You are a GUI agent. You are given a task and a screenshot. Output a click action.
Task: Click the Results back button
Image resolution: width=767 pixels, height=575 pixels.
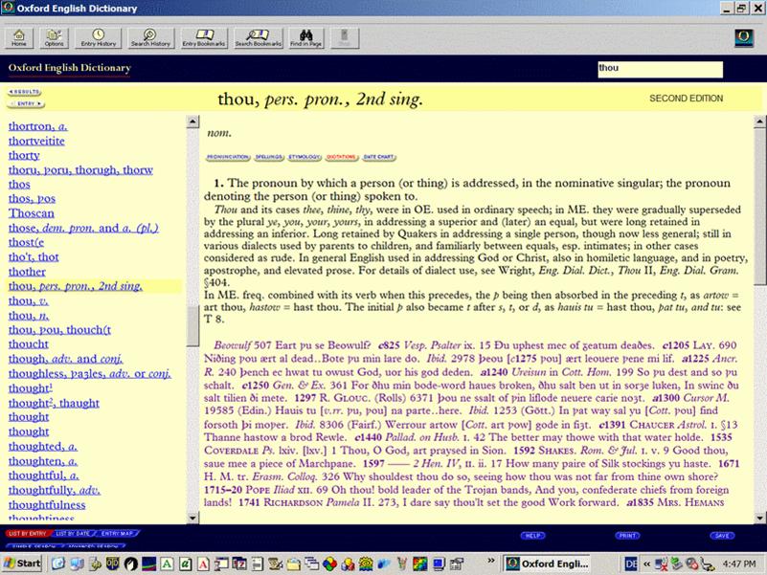tap(25, 92)
